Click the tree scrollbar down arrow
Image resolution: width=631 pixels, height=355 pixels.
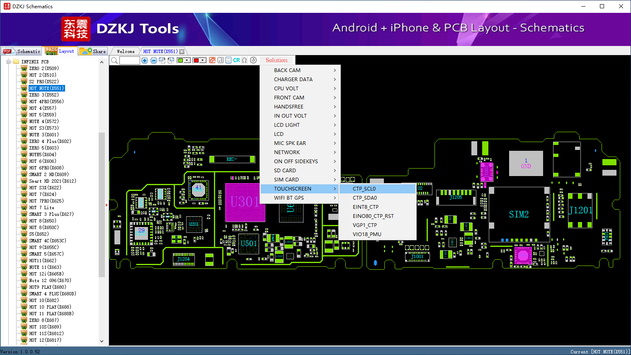click(102, 341)
